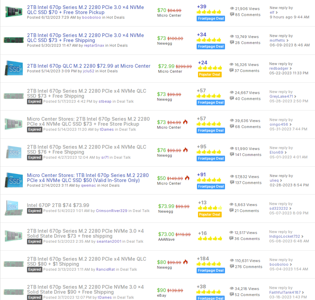The image size is (315, 300).
Task: Open the Micro Center 1TB Intel 670p $50 deal
Action: point(88,178)
